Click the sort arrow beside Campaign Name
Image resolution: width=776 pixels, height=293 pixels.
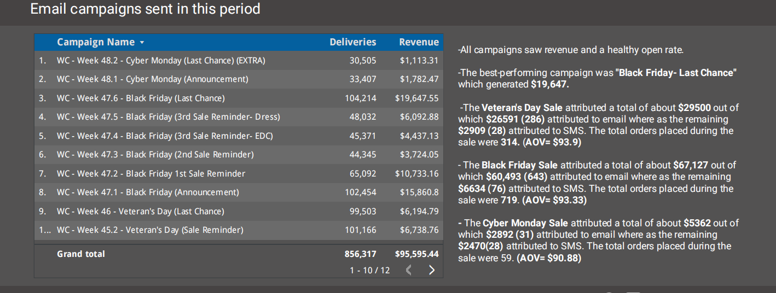tap(142, 43)
